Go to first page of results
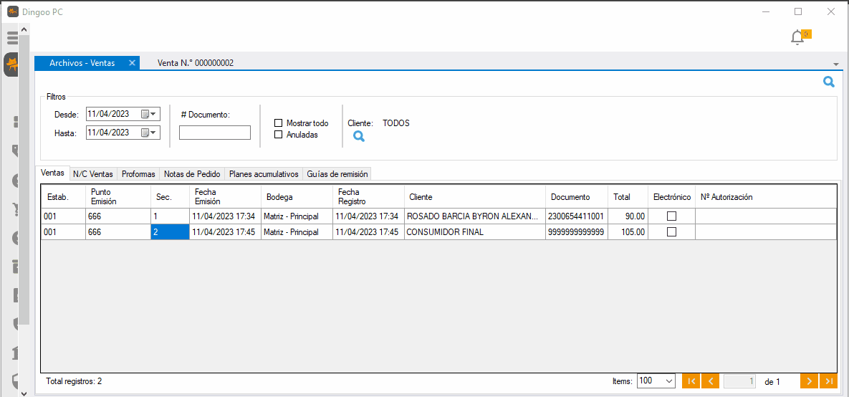 tap(691, 381)
